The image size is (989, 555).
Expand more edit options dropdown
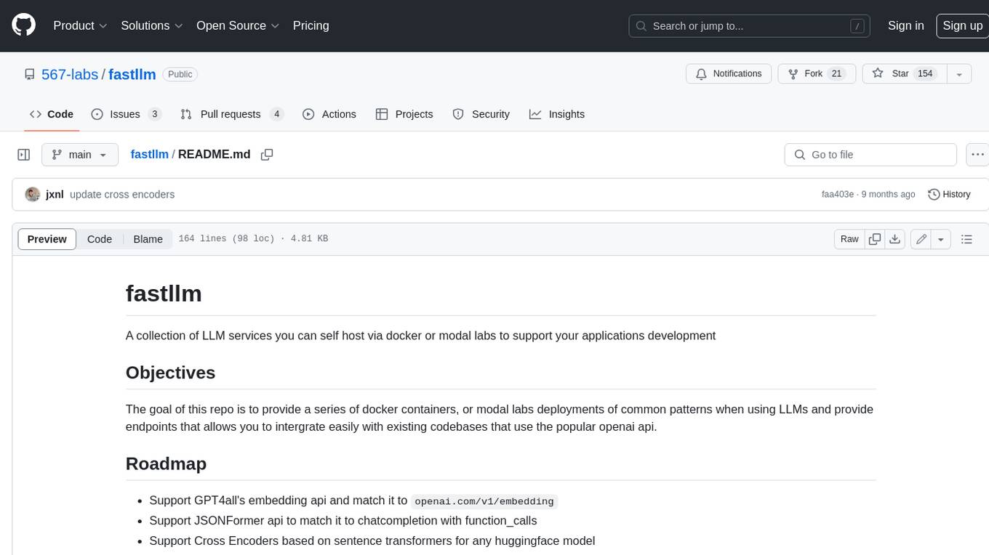tap(941, 239)
